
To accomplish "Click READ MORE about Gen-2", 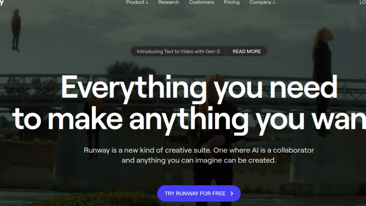I will coord(247,51).
